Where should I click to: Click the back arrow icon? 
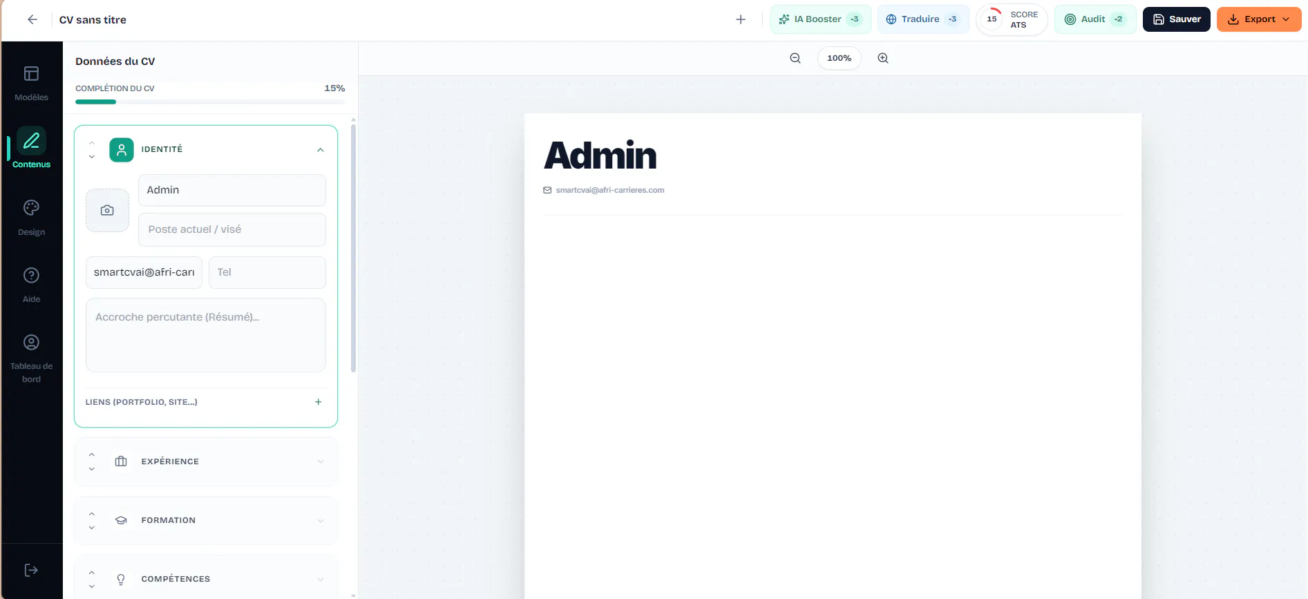[x=32, y=19]
